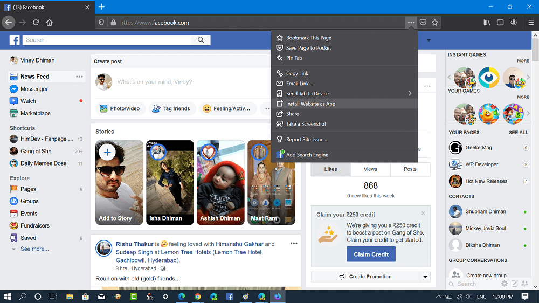The image size is (539, 303).
Task: Choose Save Page to Pocket
Action: 344,48
